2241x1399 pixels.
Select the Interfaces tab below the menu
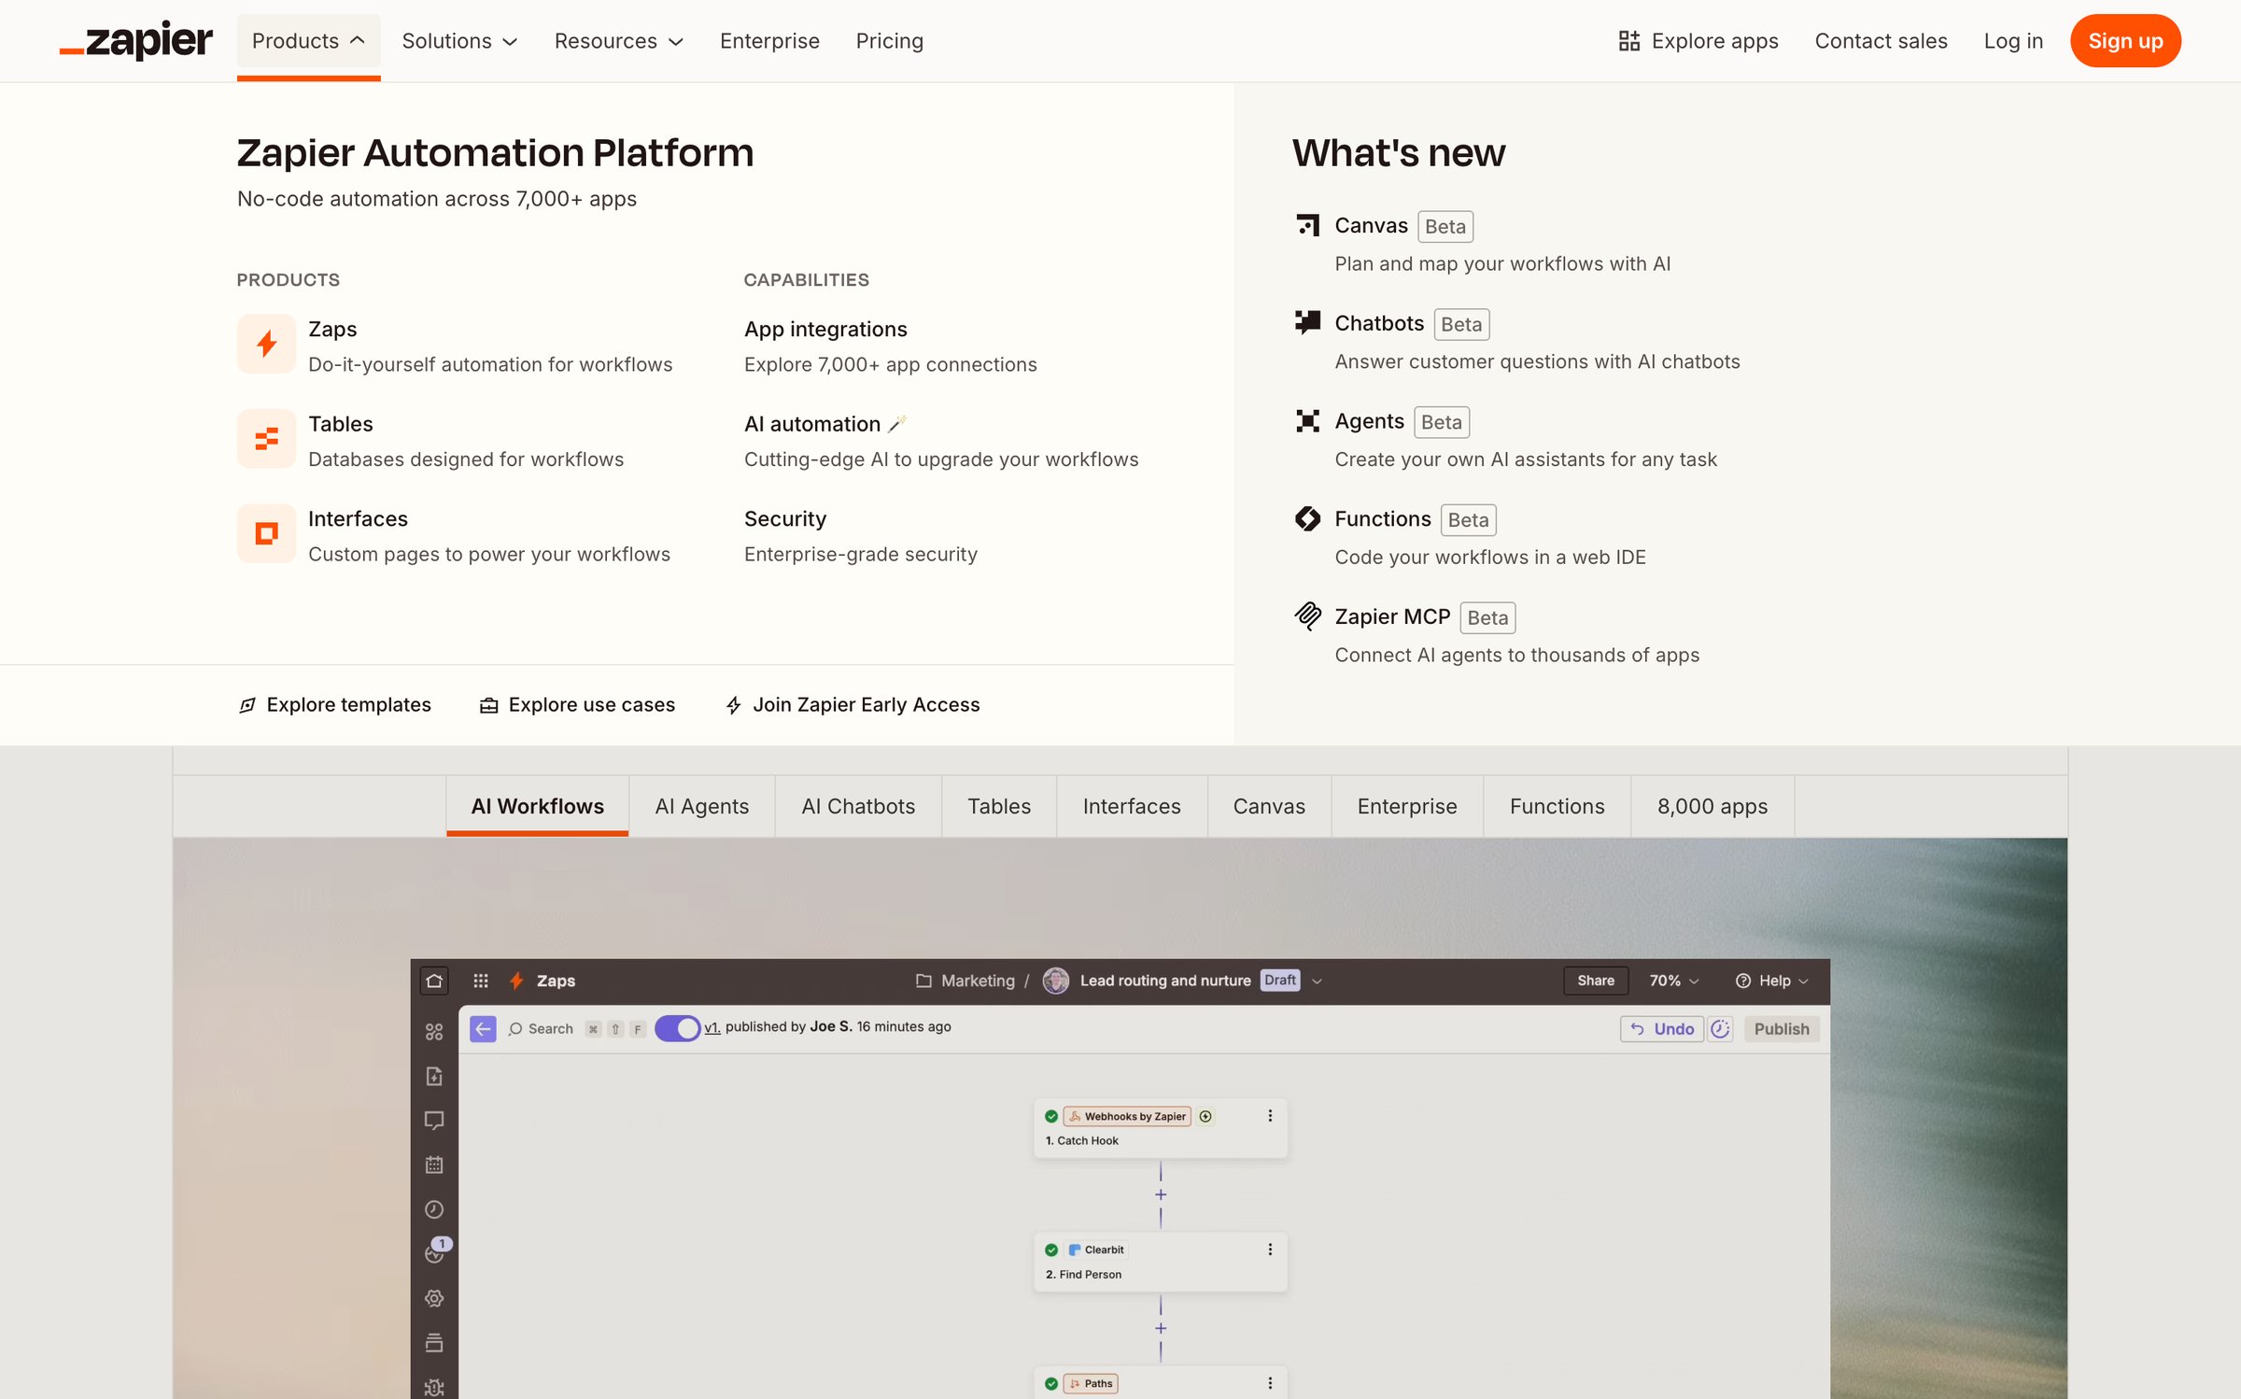[1132, 806]
